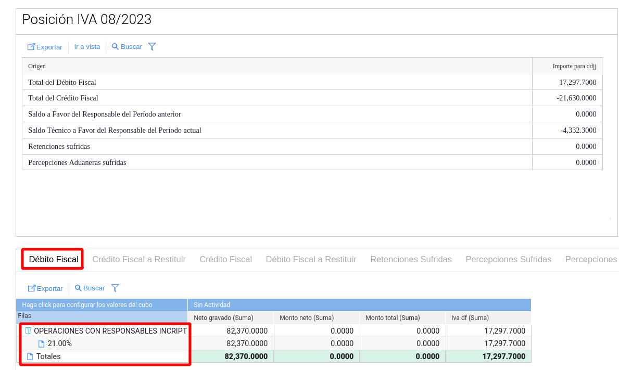619x370 pixels.
Task: Click the document icon beside 21.00% row
Action: point(42,344)
